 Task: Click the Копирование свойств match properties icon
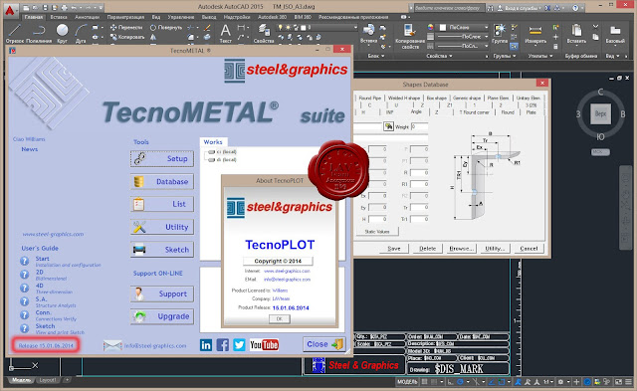pos(410,37)
